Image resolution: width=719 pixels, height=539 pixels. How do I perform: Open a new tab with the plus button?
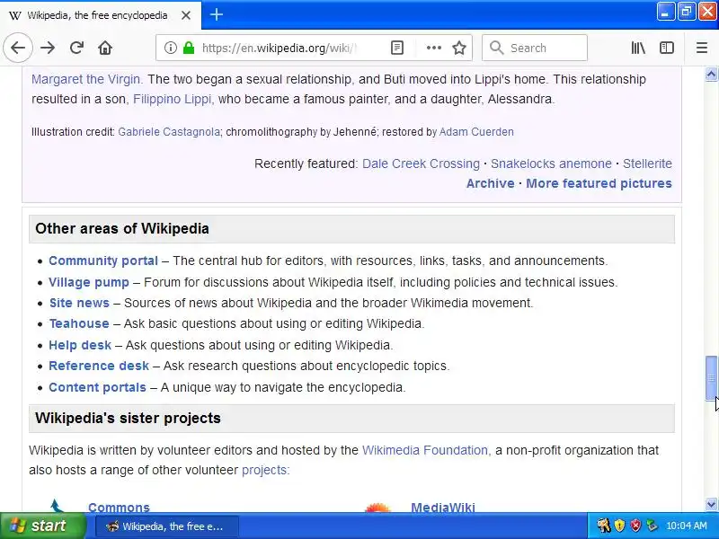click(217, 14)
